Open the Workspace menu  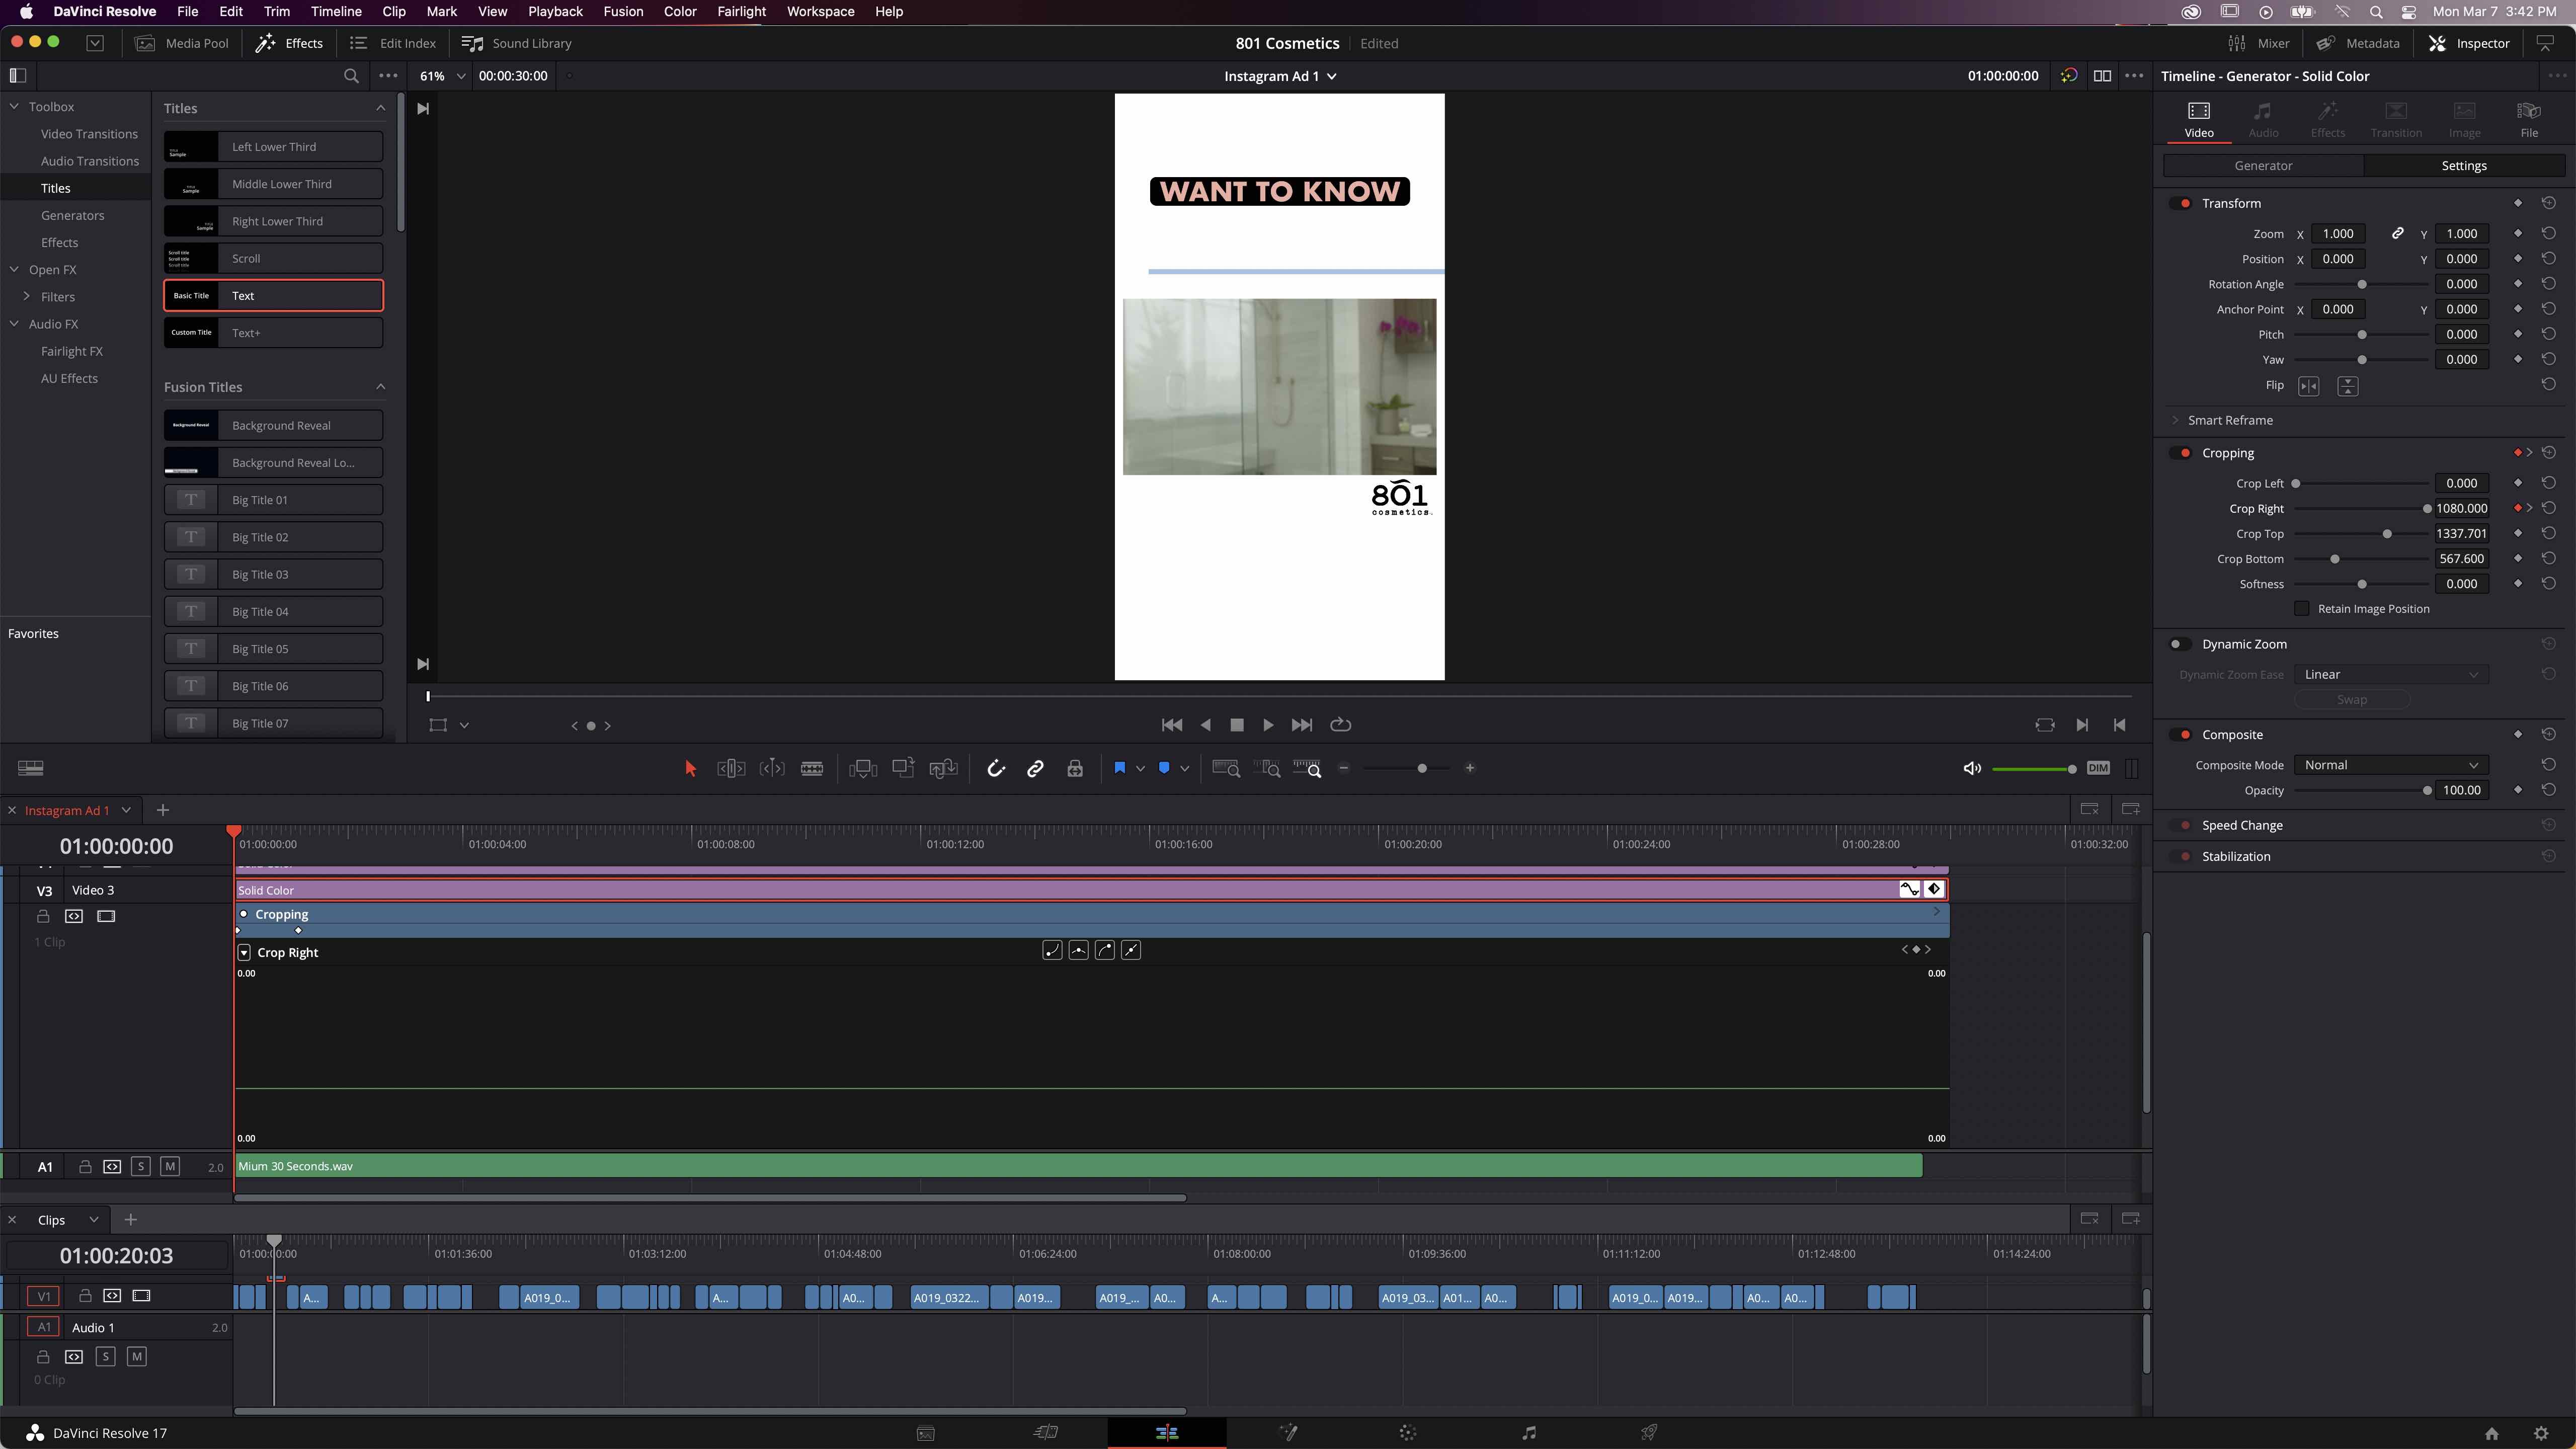(820, 12)
